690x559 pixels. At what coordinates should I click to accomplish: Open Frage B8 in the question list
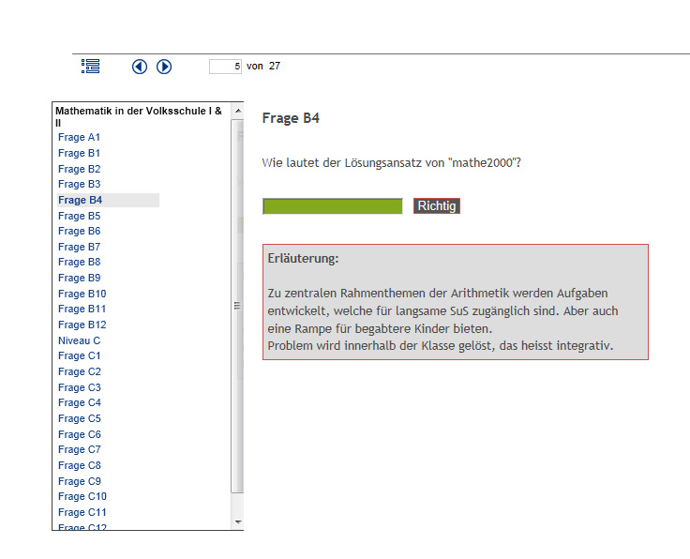click(79, 262)
